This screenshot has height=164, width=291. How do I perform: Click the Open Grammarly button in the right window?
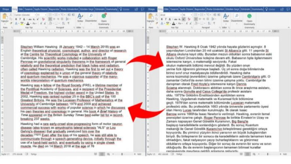coord(250,19)
